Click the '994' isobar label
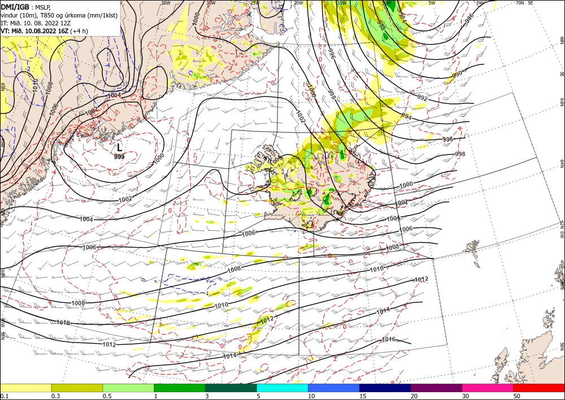 pyautogui.click(x=406, y=117)
